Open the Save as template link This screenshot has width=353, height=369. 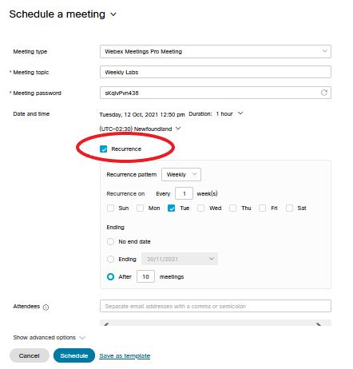coord(125,355)
